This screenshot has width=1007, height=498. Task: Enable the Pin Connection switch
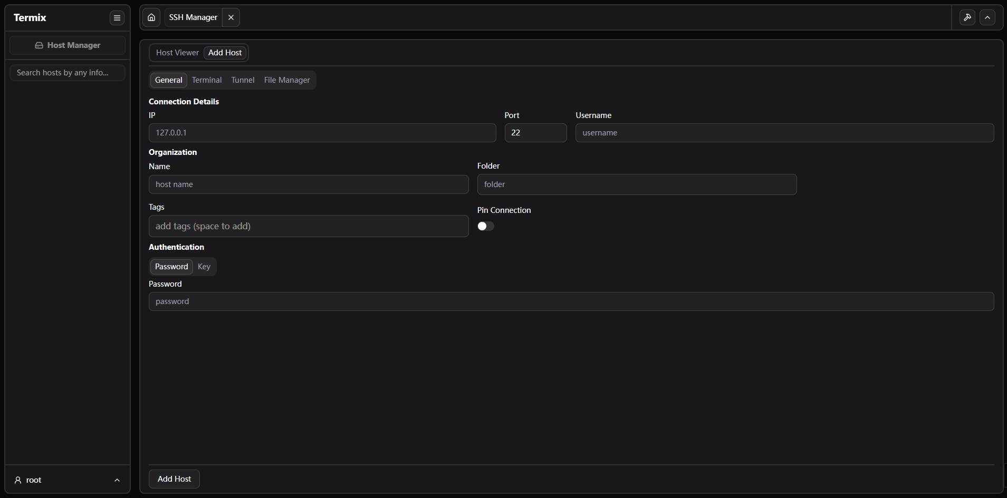485,226
